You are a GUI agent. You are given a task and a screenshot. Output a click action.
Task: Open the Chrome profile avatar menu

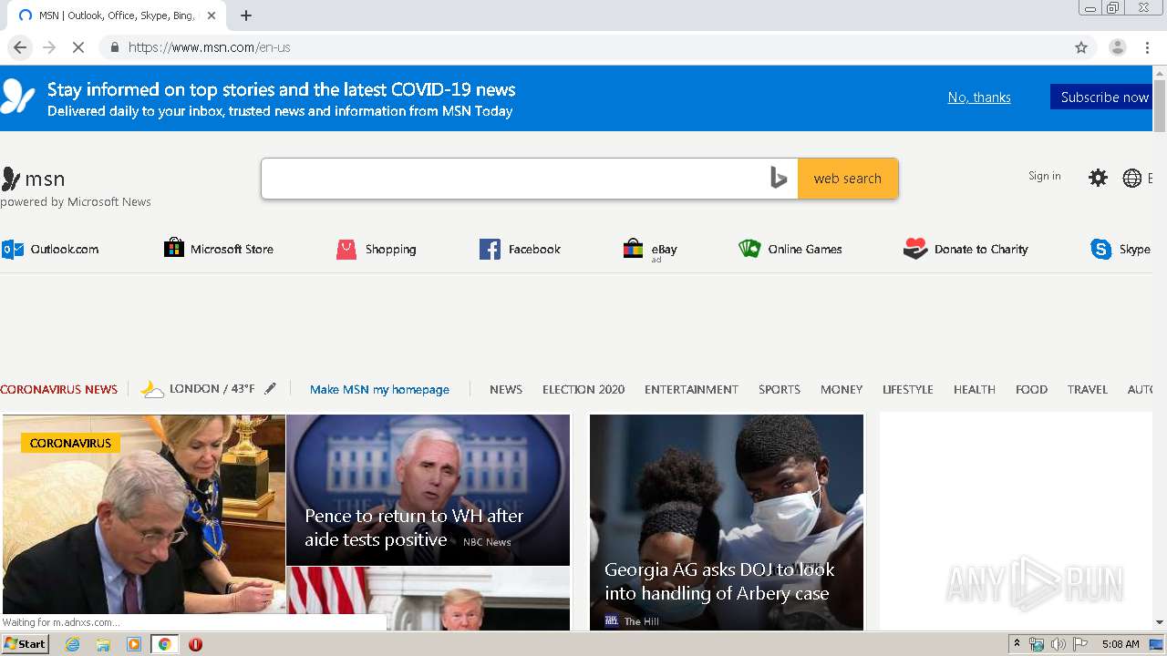click(1117, 47)
